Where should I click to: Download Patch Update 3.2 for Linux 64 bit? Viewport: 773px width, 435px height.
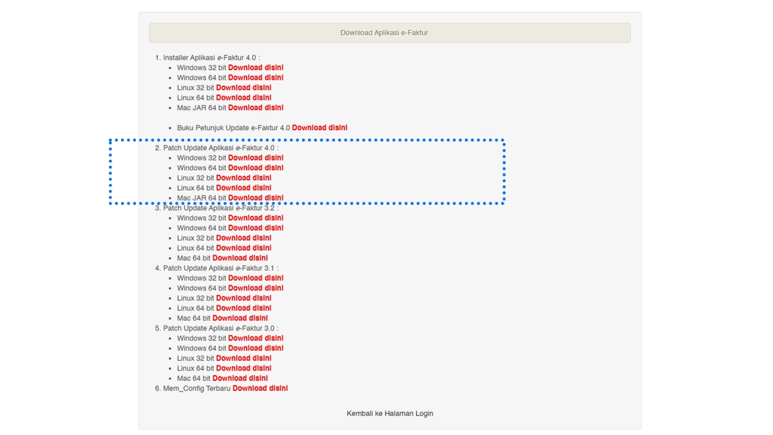point(243,248)
